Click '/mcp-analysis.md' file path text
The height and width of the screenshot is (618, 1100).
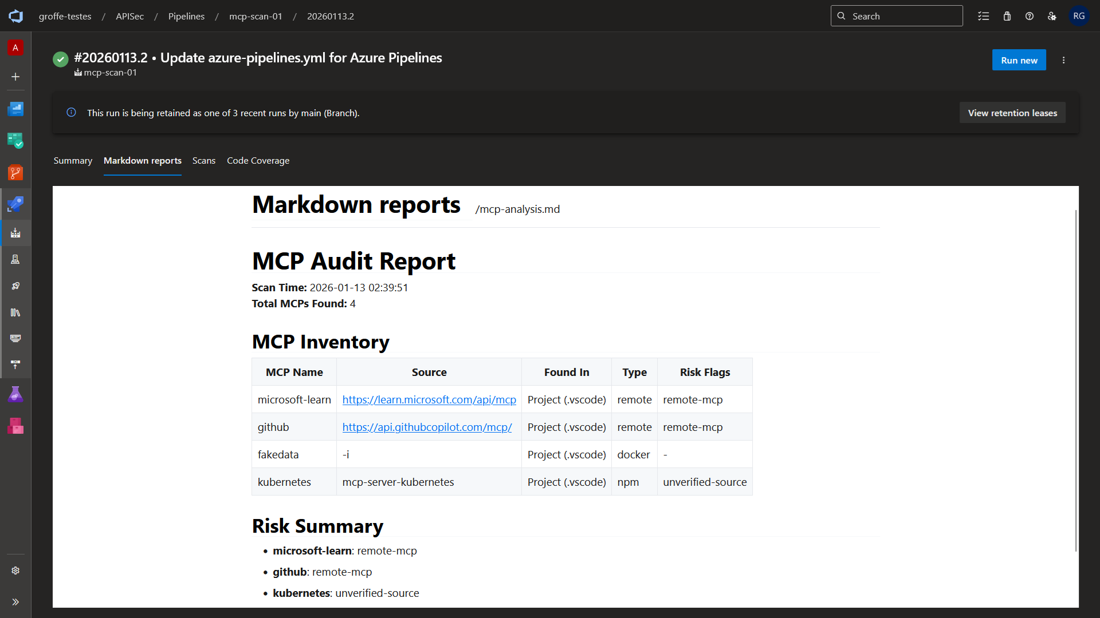click(x=517, y=209)
